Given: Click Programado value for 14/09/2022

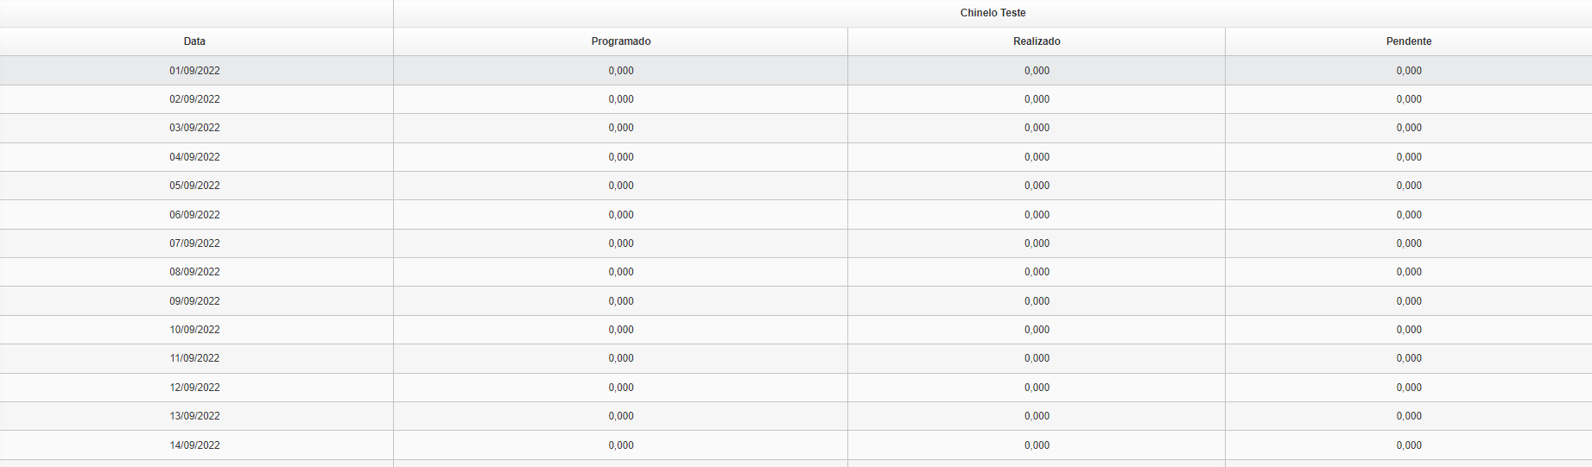Looking at the screenshot, I should pyautogui.click(x=621, y=445).
